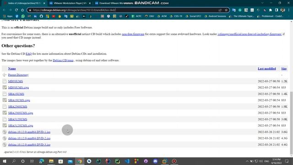
Task: Open the SHA256SUMS.sign link
Action: 21,113
